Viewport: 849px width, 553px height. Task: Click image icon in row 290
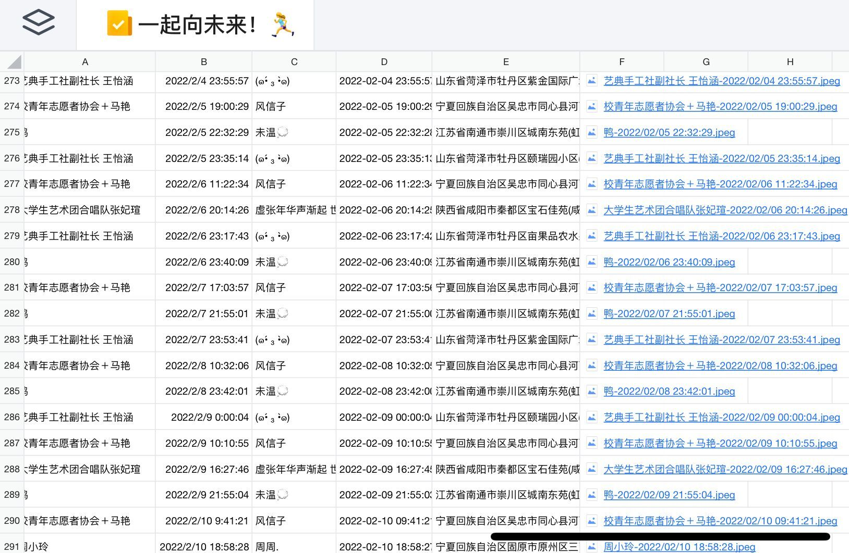[592, 521]
